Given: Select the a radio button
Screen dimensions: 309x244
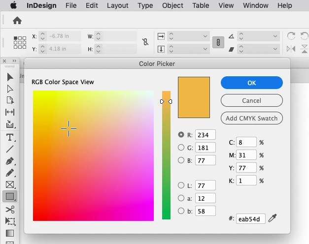Looking at the screenshot, I should [x=181, y=198].
